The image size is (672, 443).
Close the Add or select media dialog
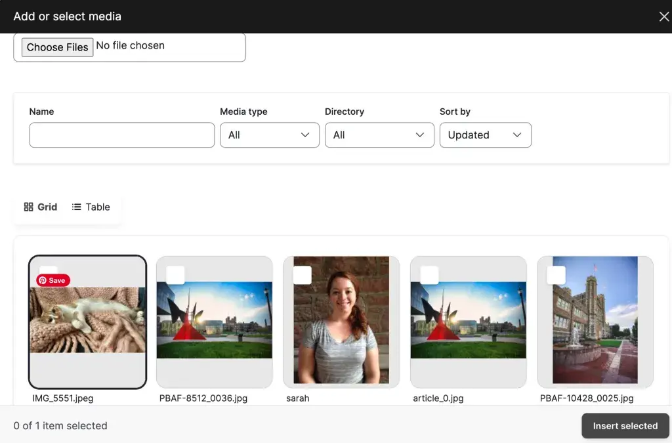(x=663, y=17)
